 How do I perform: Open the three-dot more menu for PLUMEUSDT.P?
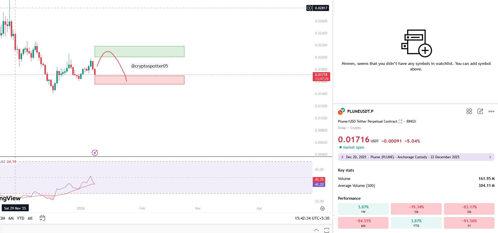click(491, 111)
